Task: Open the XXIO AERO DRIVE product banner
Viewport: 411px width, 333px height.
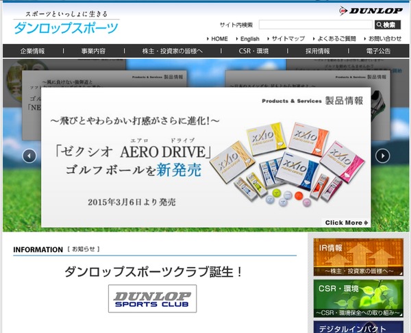Action: tap(206, 158)
